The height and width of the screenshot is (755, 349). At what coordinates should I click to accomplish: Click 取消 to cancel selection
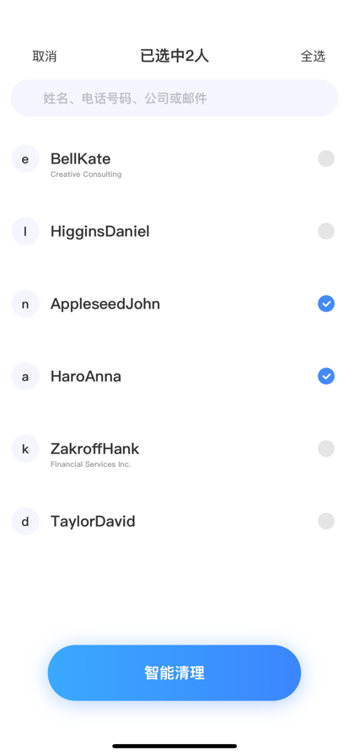click(x=45, y=56)
